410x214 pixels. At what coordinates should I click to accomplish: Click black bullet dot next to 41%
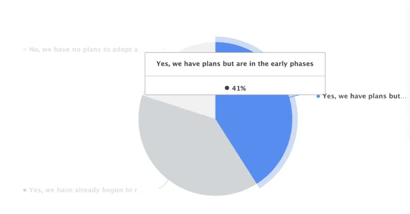coord(227,88)
